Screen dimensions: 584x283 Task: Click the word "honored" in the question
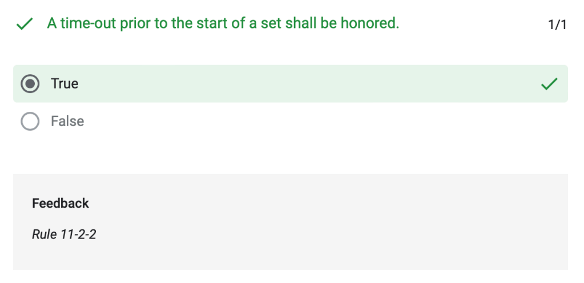368,24
